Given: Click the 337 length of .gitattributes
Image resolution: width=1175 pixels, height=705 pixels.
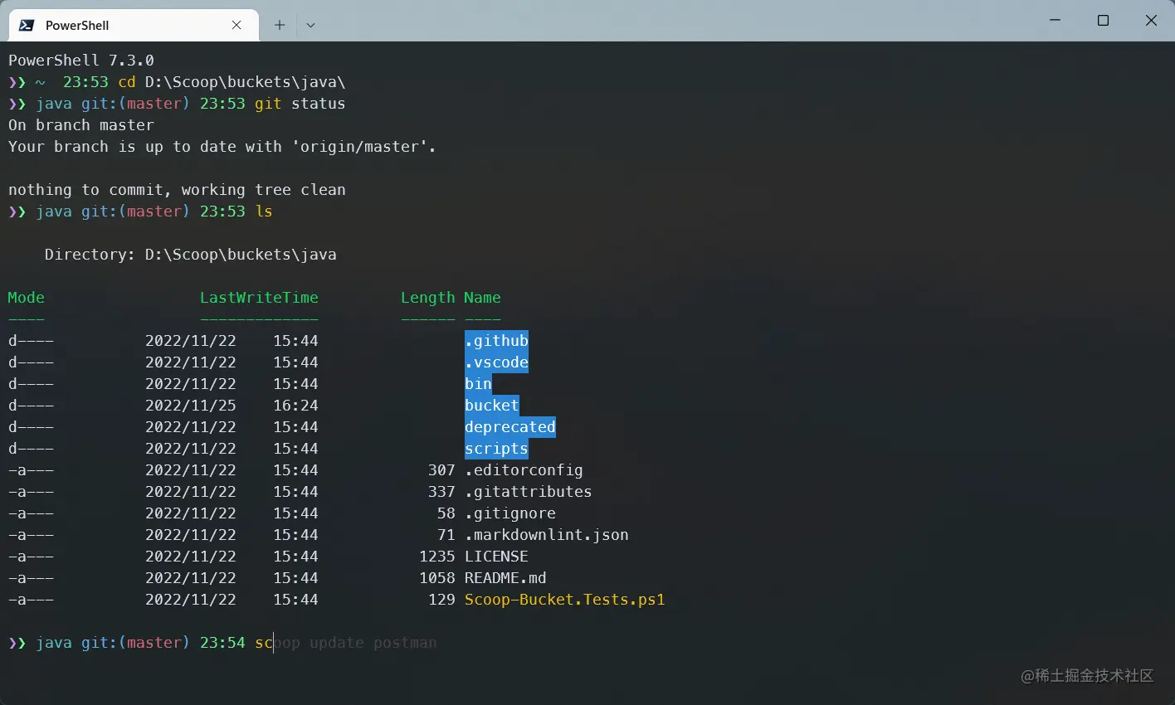Looking at the screenshot, I should coord(441,492).
